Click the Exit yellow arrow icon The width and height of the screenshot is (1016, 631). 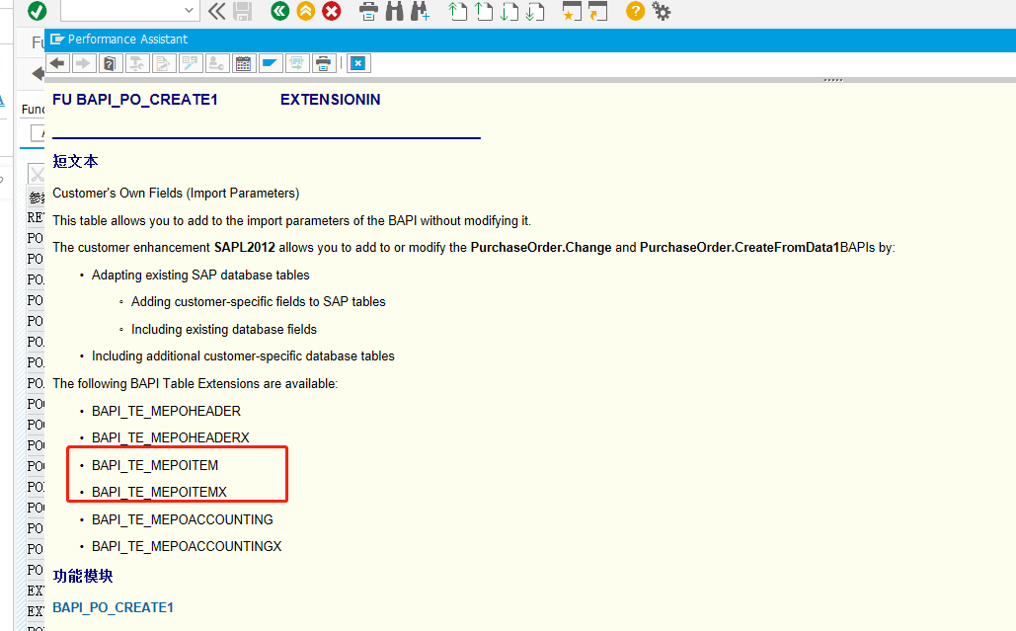(304, 11)
